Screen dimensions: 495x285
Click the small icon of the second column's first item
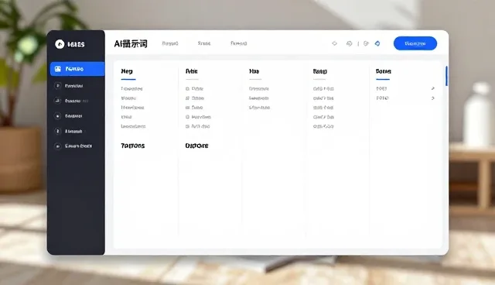point(187,89)
